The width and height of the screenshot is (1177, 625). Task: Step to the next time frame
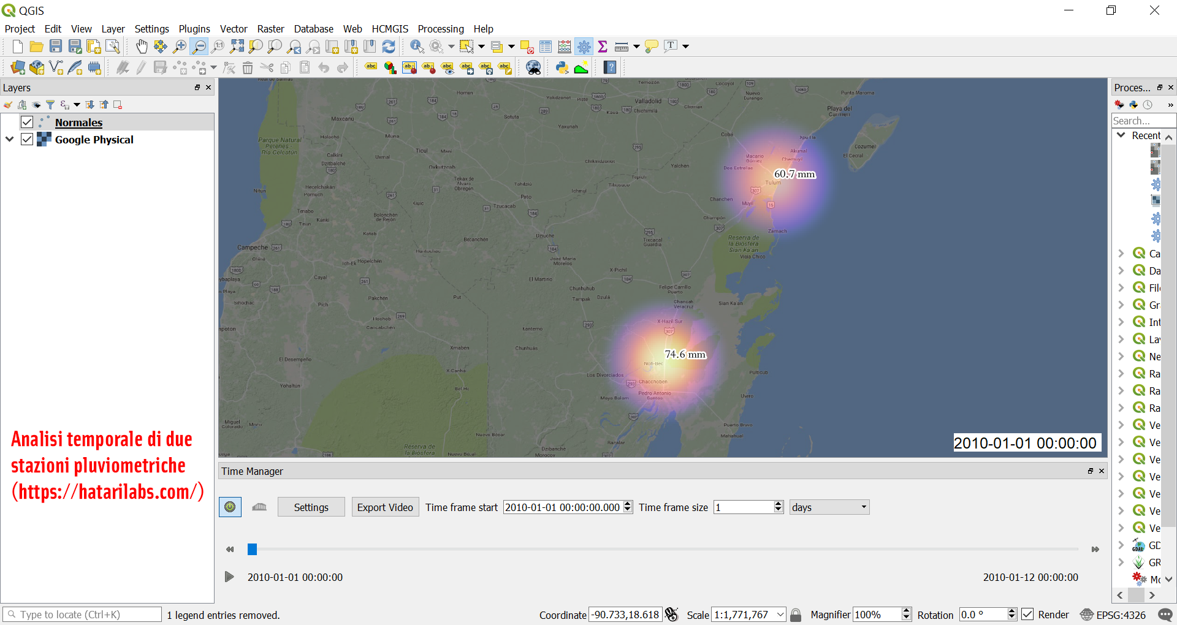tap(1095, 549)
